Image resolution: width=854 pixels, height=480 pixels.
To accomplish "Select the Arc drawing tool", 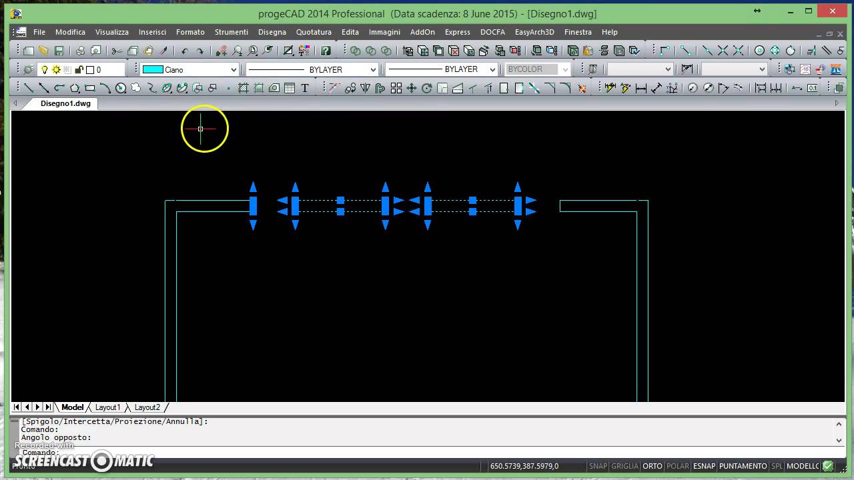I will pos(105,88).
